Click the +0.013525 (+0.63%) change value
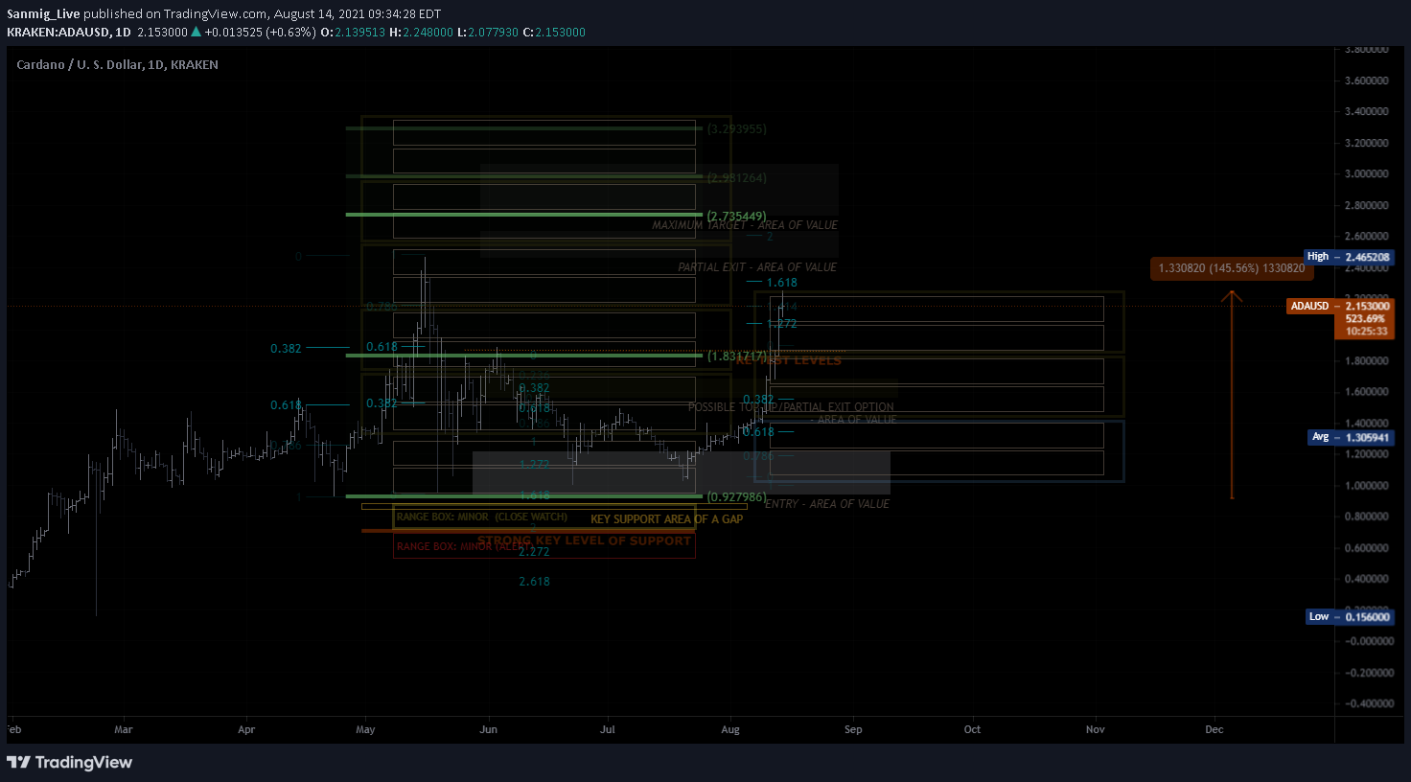Screen dimensions: 1411x782 (260, 33)
